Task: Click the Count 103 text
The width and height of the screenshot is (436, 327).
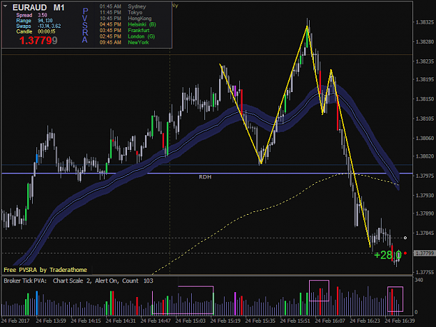Action: [137, 281]
